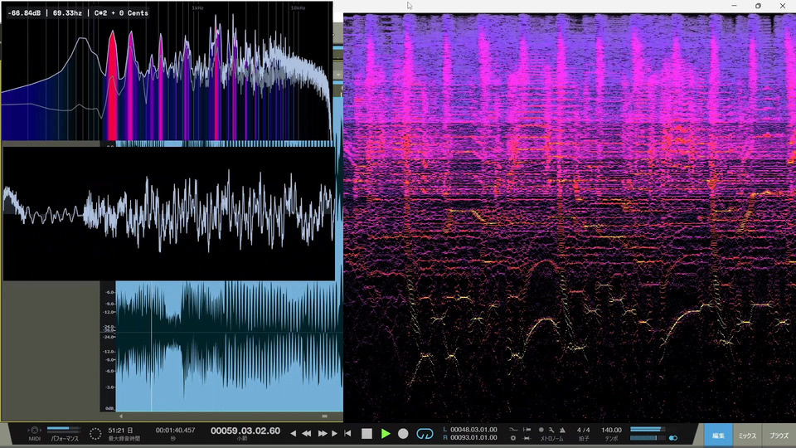Open the 4/4 time signature selector
This screenshot has width=796, height=448.
tap(584, 430)
